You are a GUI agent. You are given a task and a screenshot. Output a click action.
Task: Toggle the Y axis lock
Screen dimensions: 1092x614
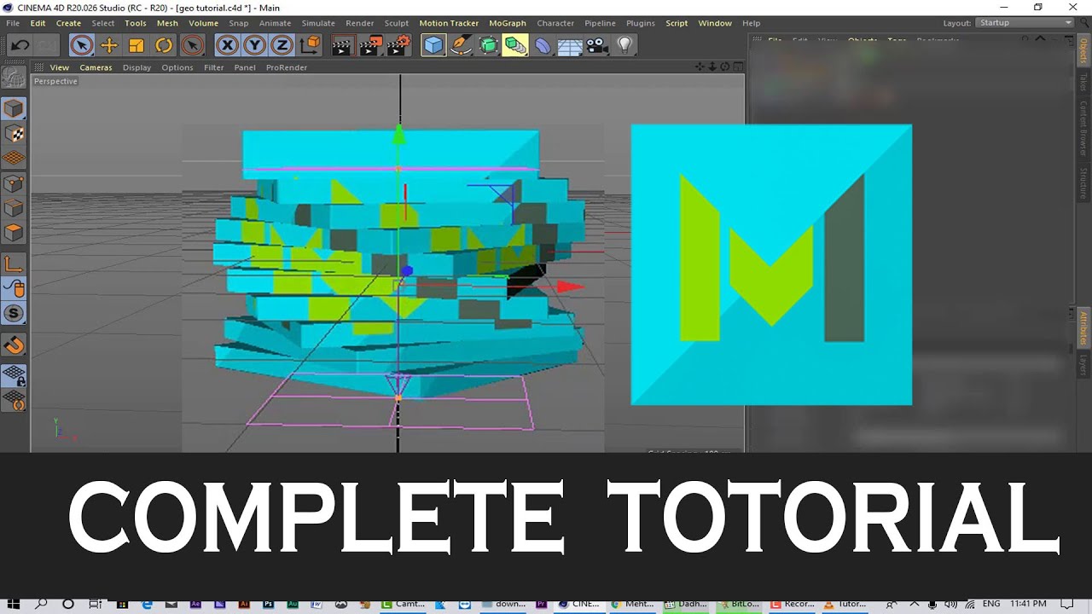tap(254, 45)
